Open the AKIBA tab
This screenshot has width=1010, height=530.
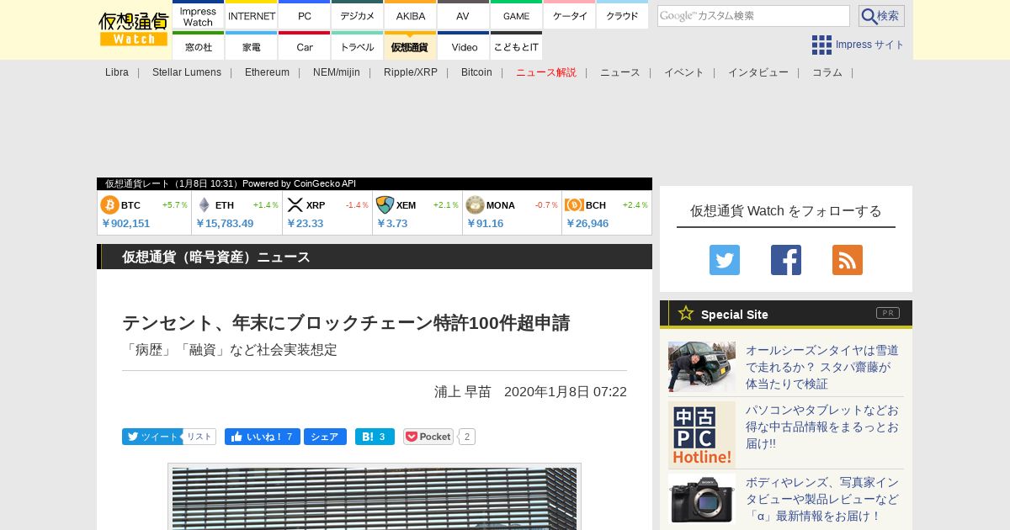411,16
